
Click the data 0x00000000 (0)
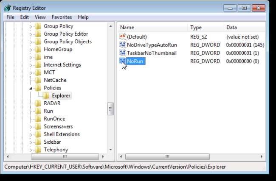(242, 61)
